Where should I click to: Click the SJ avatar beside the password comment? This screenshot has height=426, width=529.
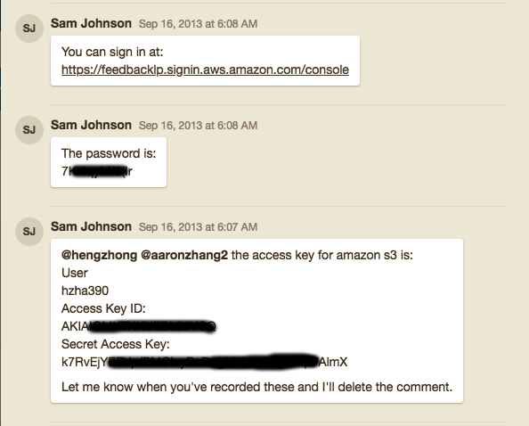[x=29, y=130]
